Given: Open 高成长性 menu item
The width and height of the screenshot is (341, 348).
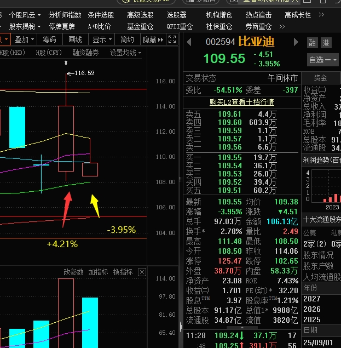Looking at the screenshot, I should (x=298, y=15).
